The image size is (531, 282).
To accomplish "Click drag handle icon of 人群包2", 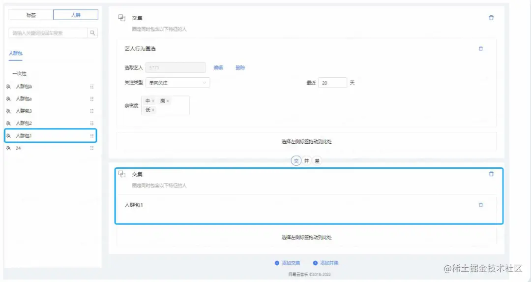I will pos(92,123).
